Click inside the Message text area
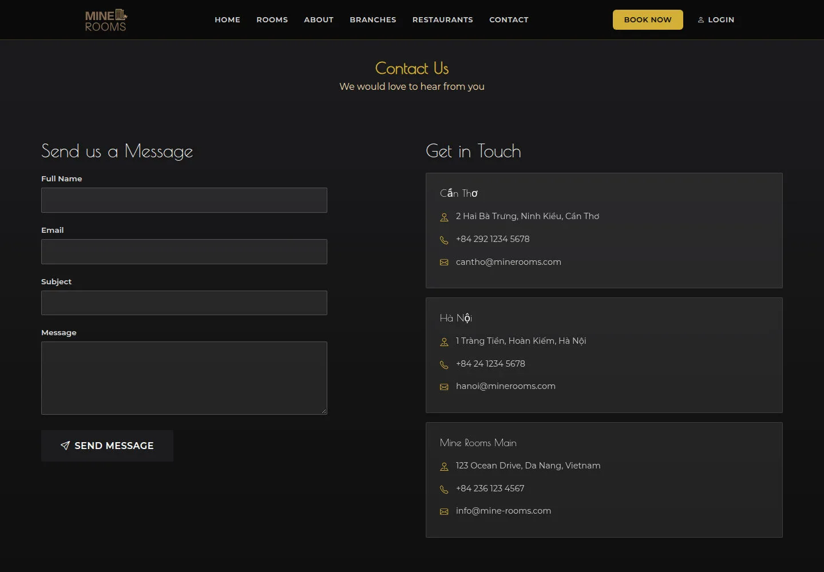The height and width of the screenshot is (572, 824). [x=184, y=378]
